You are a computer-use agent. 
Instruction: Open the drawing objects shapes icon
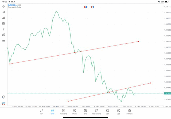(4, 35)
